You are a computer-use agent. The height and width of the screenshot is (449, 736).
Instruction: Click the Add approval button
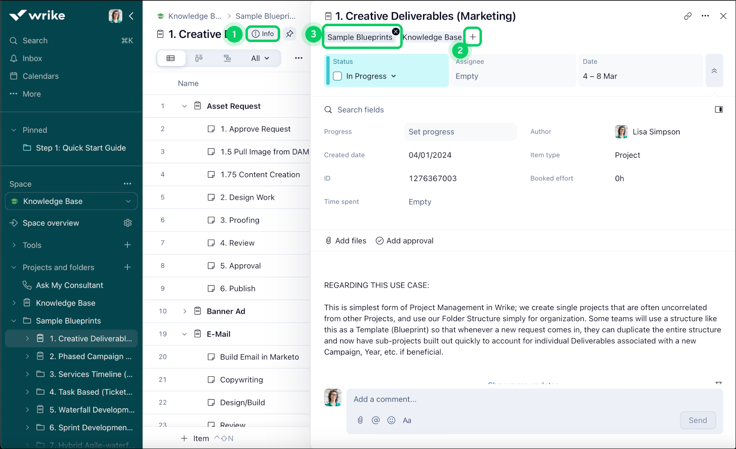coord(404,241)
